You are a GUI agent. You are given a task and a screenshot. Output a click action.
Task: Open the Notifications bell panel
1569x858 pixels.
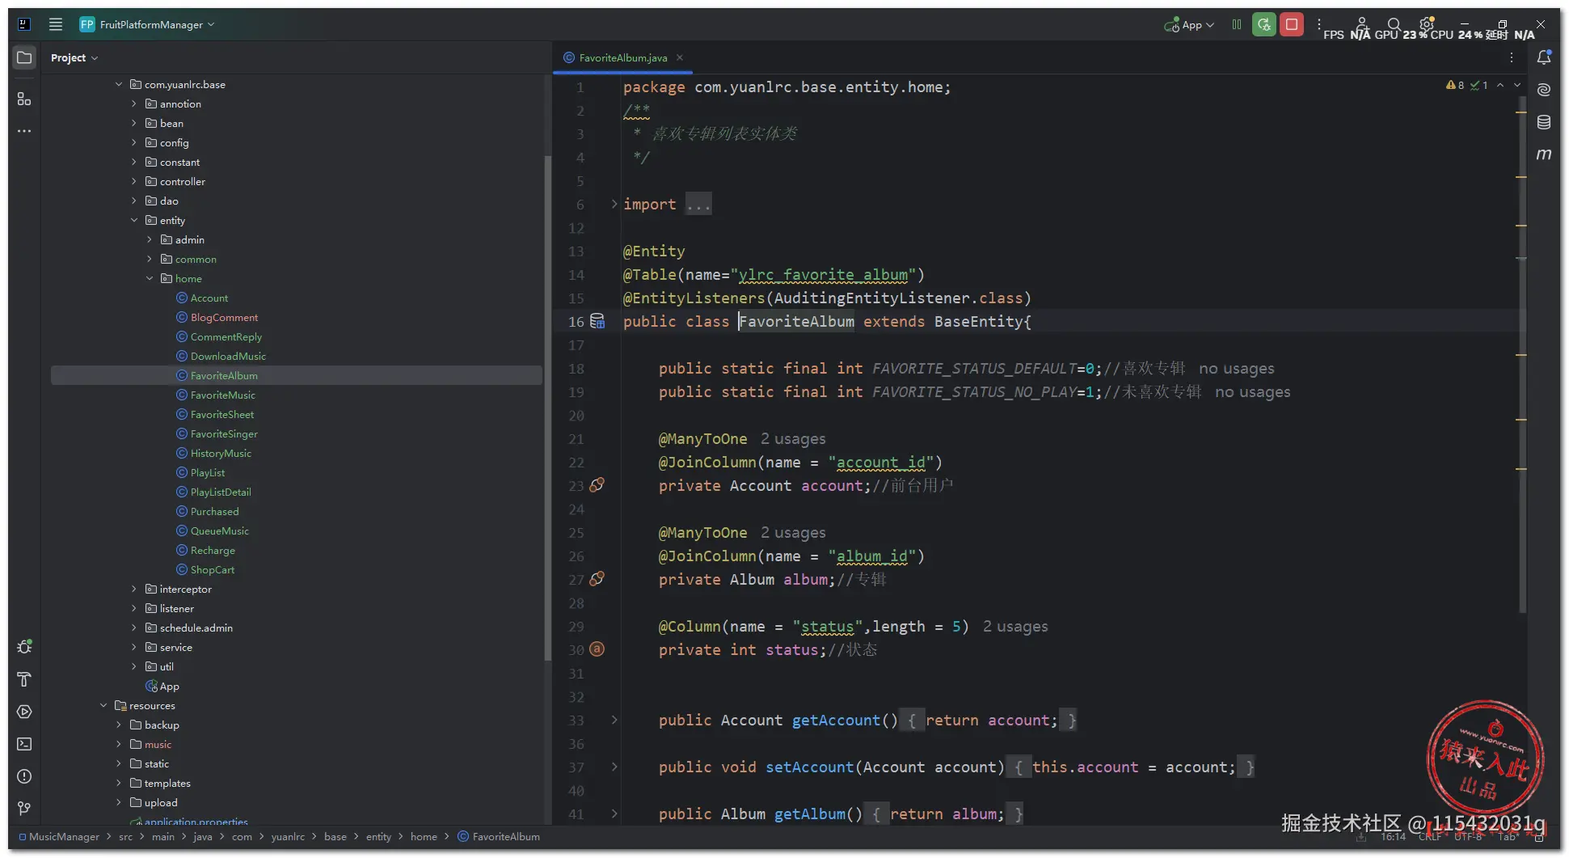1544,57
